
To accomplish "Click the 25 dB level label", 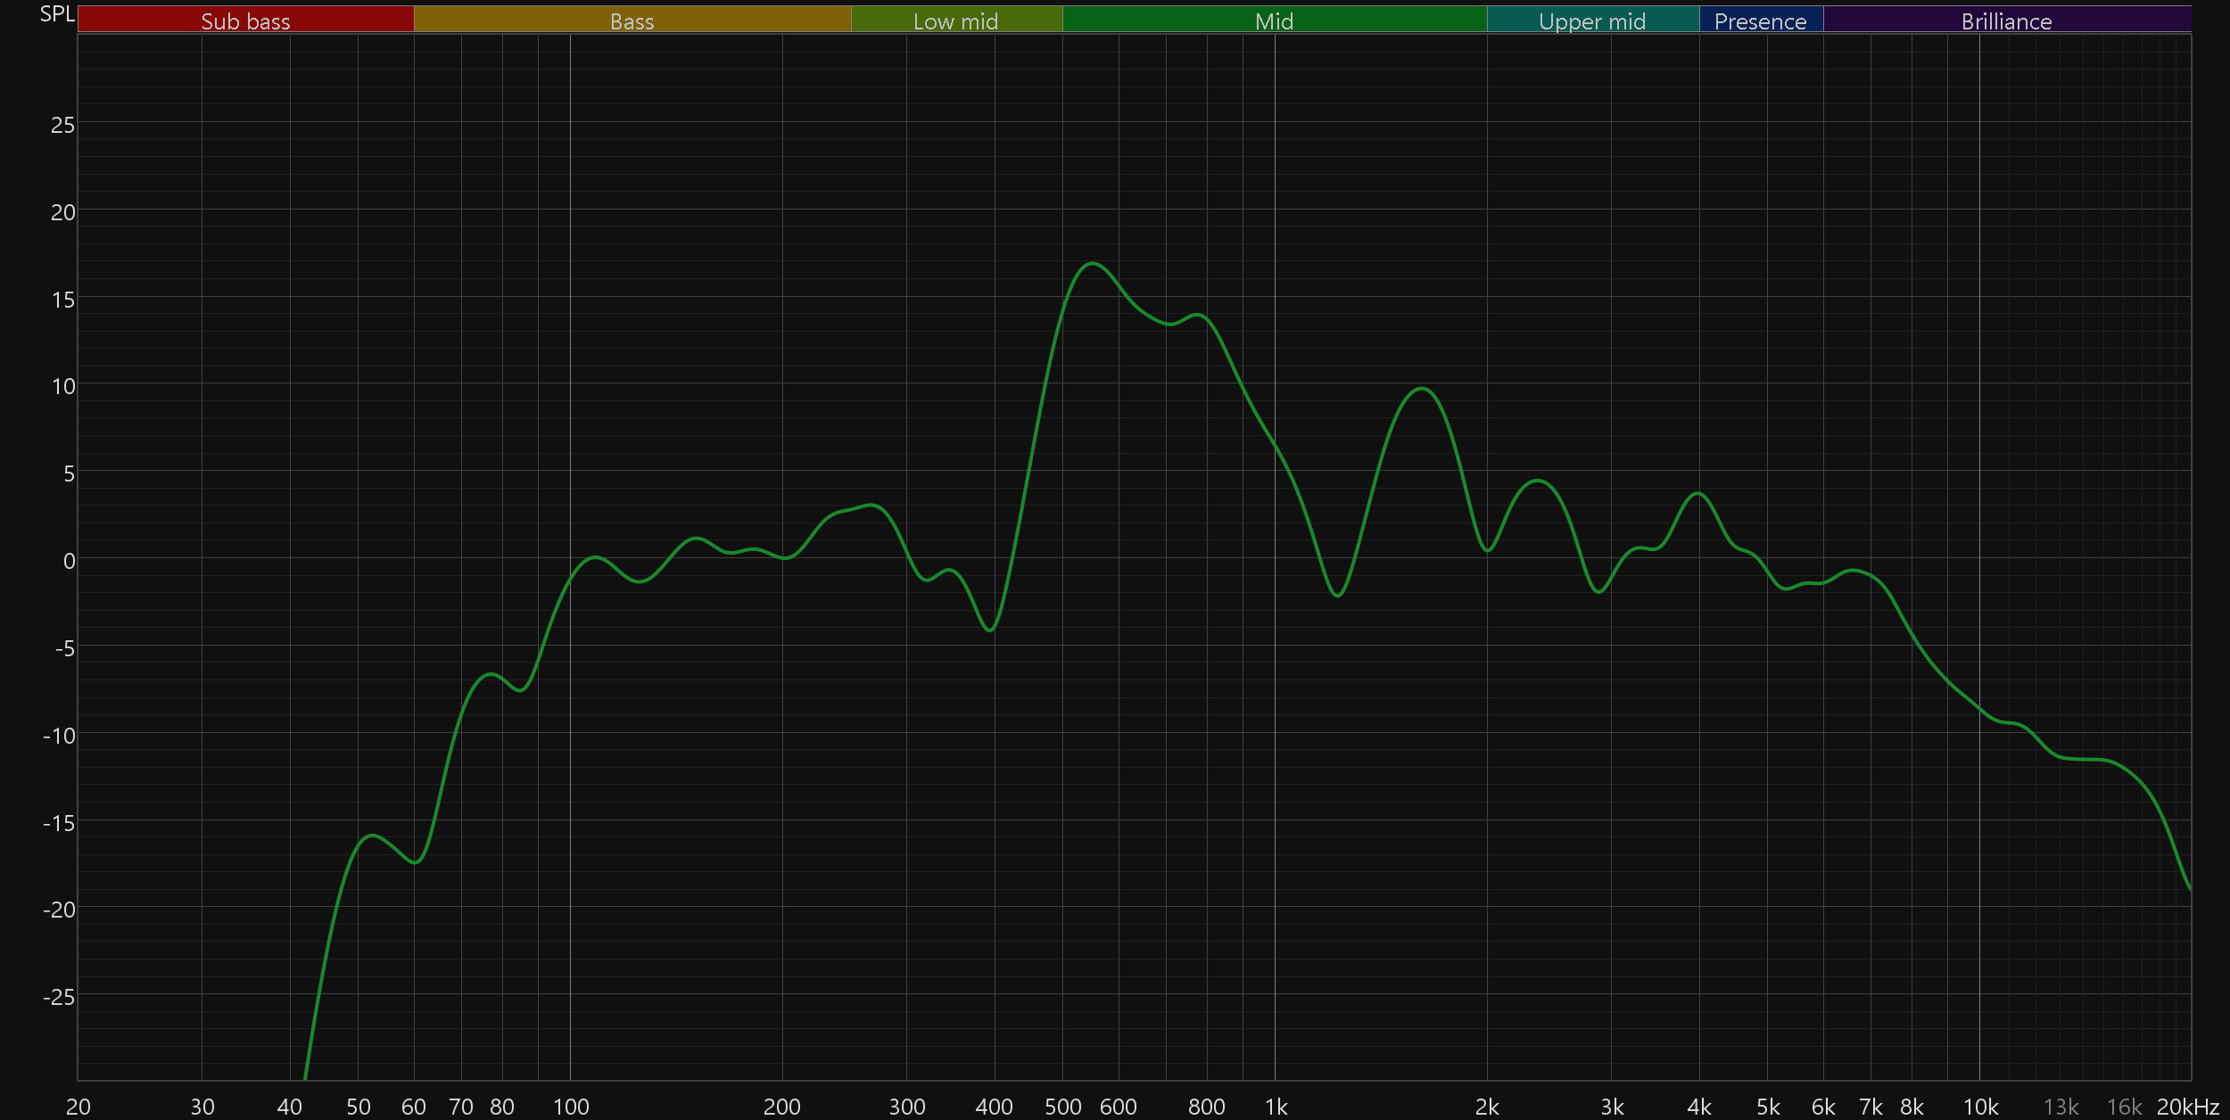I will [62, 125].
